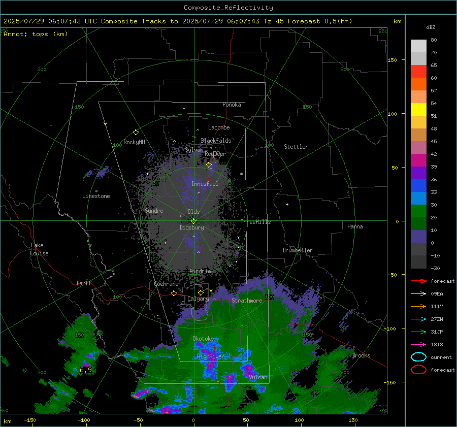
Task: Click the yellow diamond marker below RedDeer
Action: (209, 165)
